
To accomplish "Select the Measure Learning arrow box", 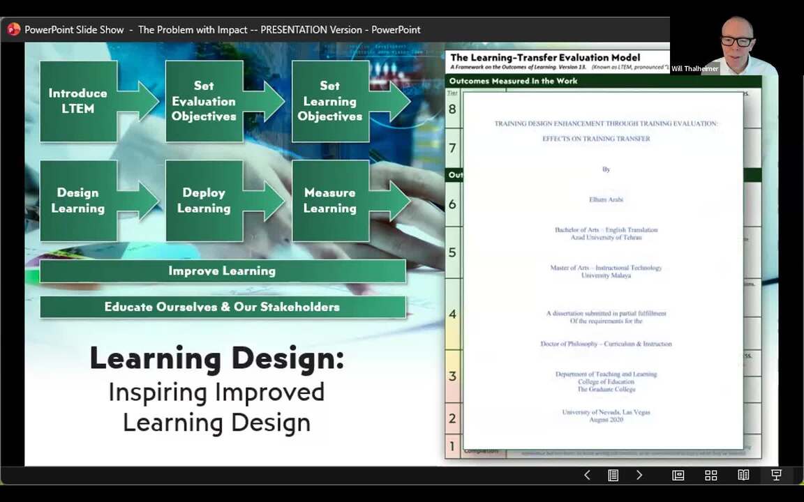I will 330,201.
